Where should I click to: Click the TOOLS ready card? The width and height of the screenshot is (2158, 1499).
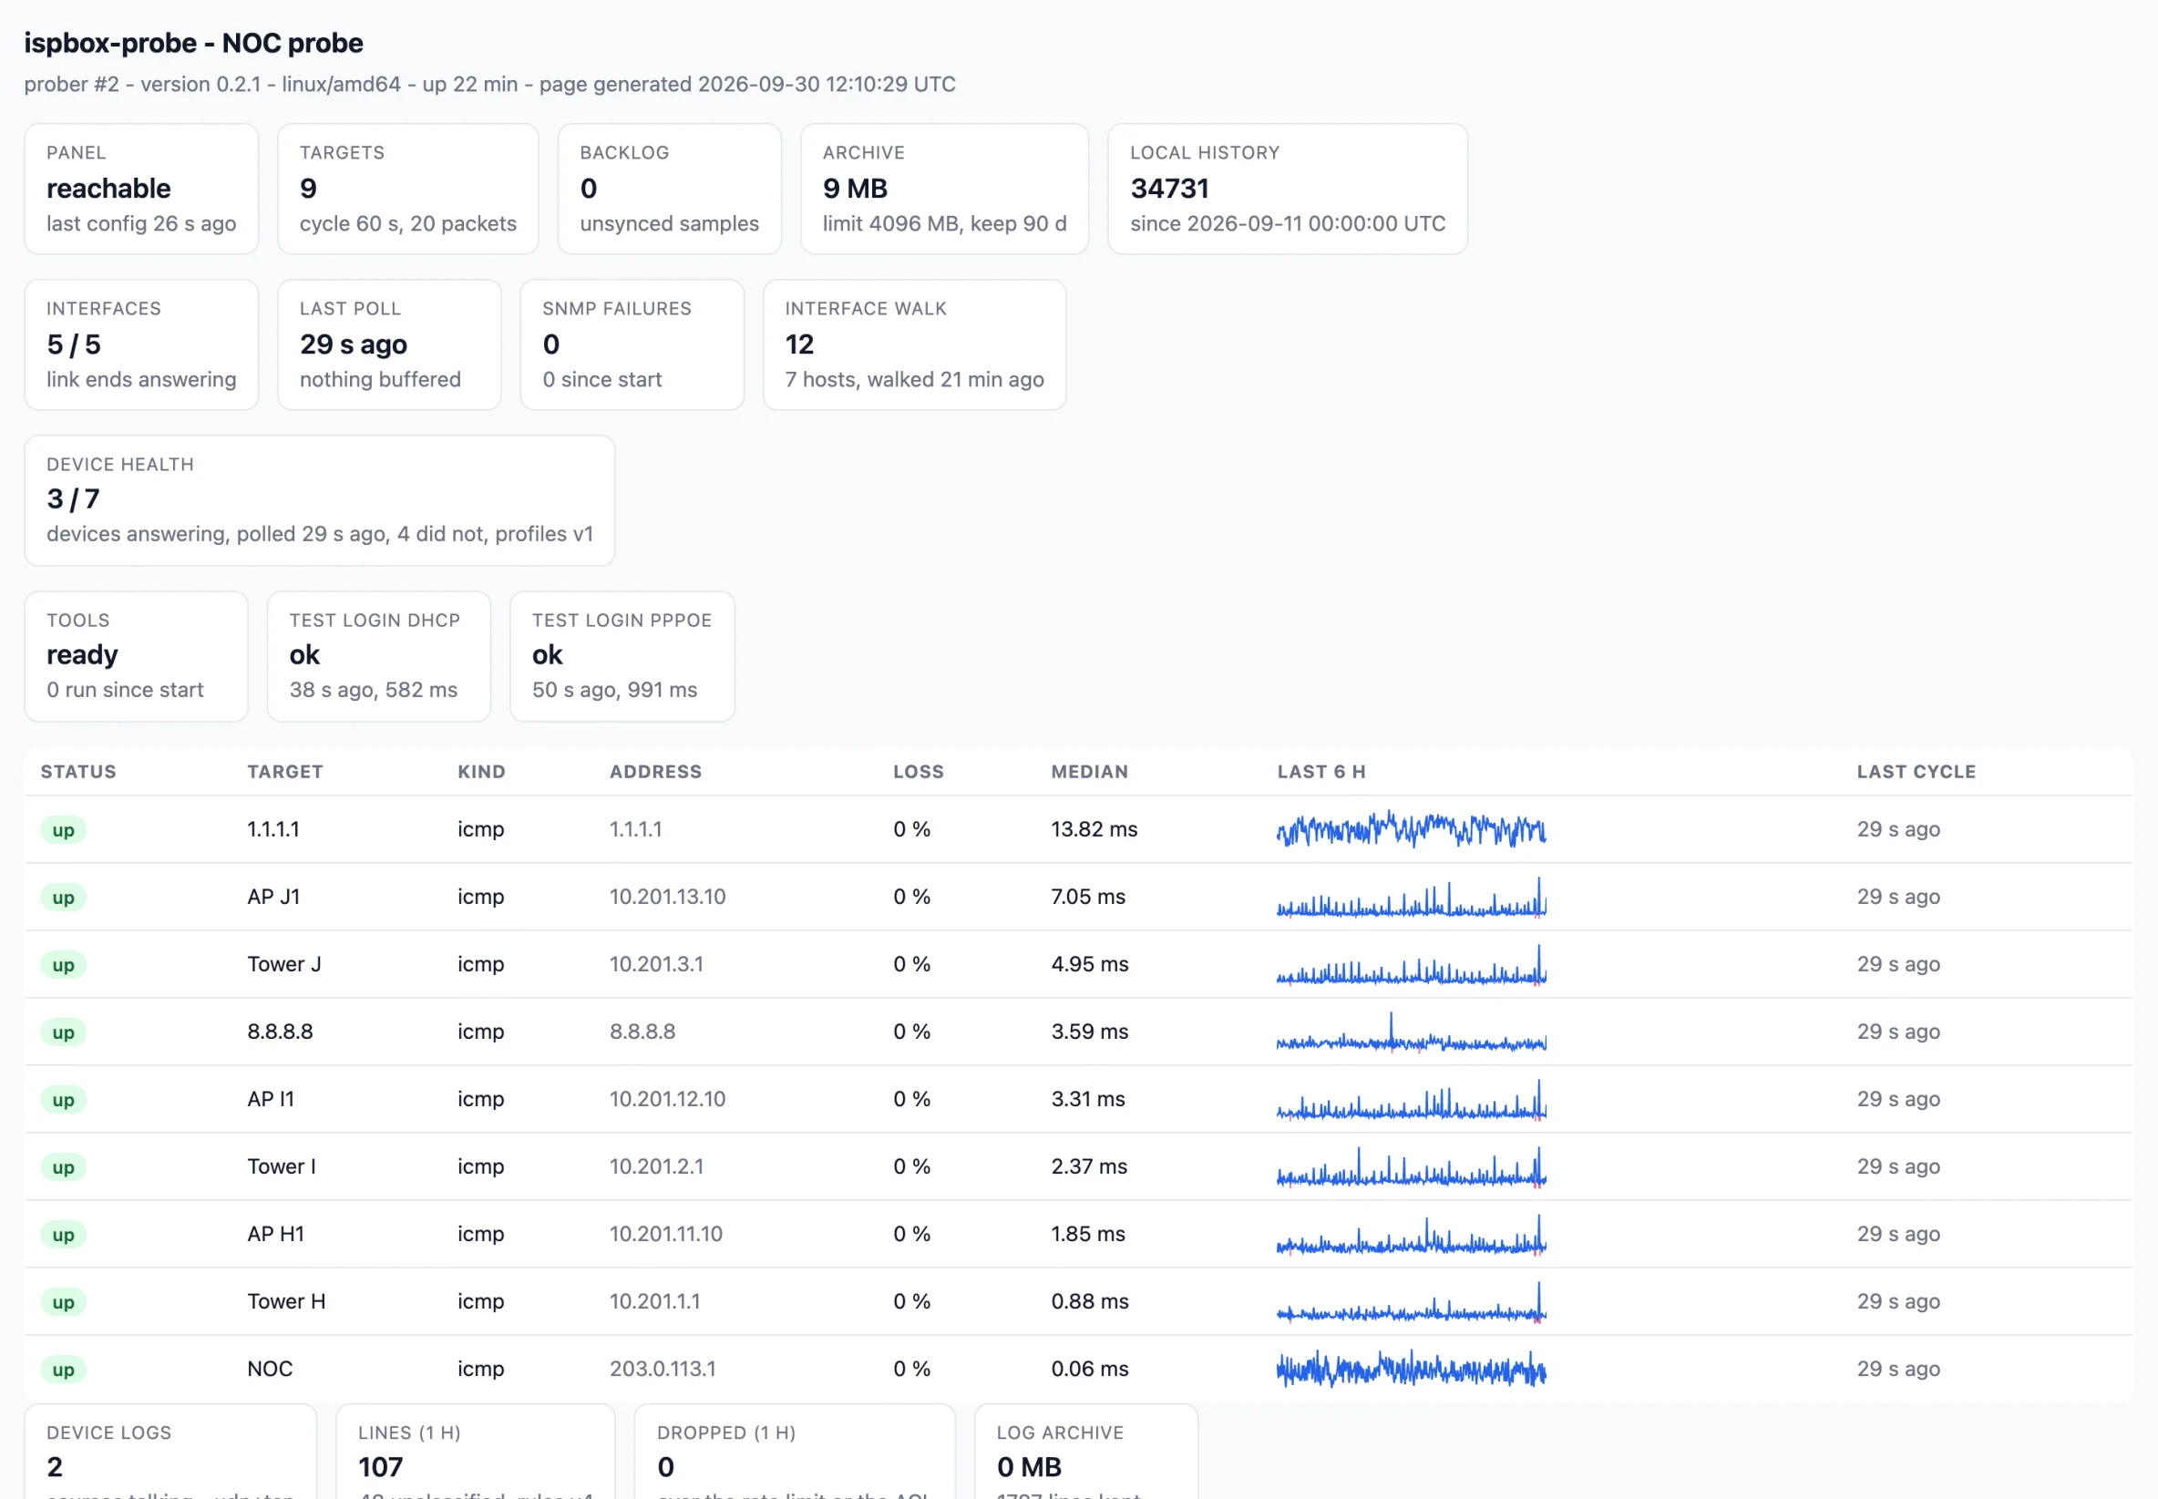[136, 656]
